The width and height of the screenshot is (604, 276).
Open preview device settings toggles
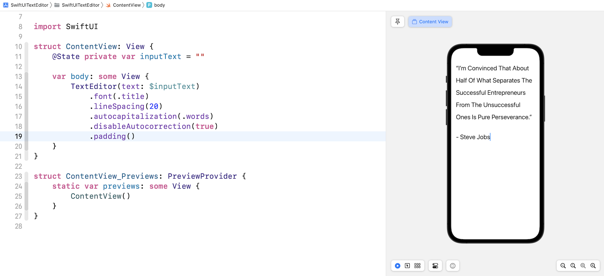tap(435, 266)
